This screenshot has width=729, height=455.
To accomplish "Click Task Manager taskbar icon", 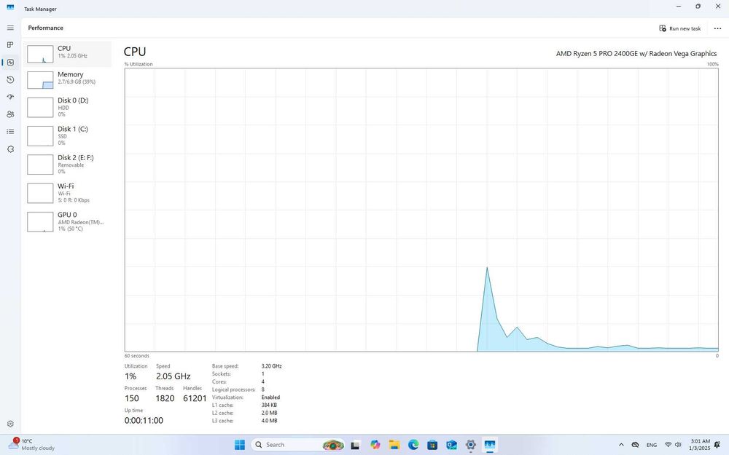I will [490, 445].
